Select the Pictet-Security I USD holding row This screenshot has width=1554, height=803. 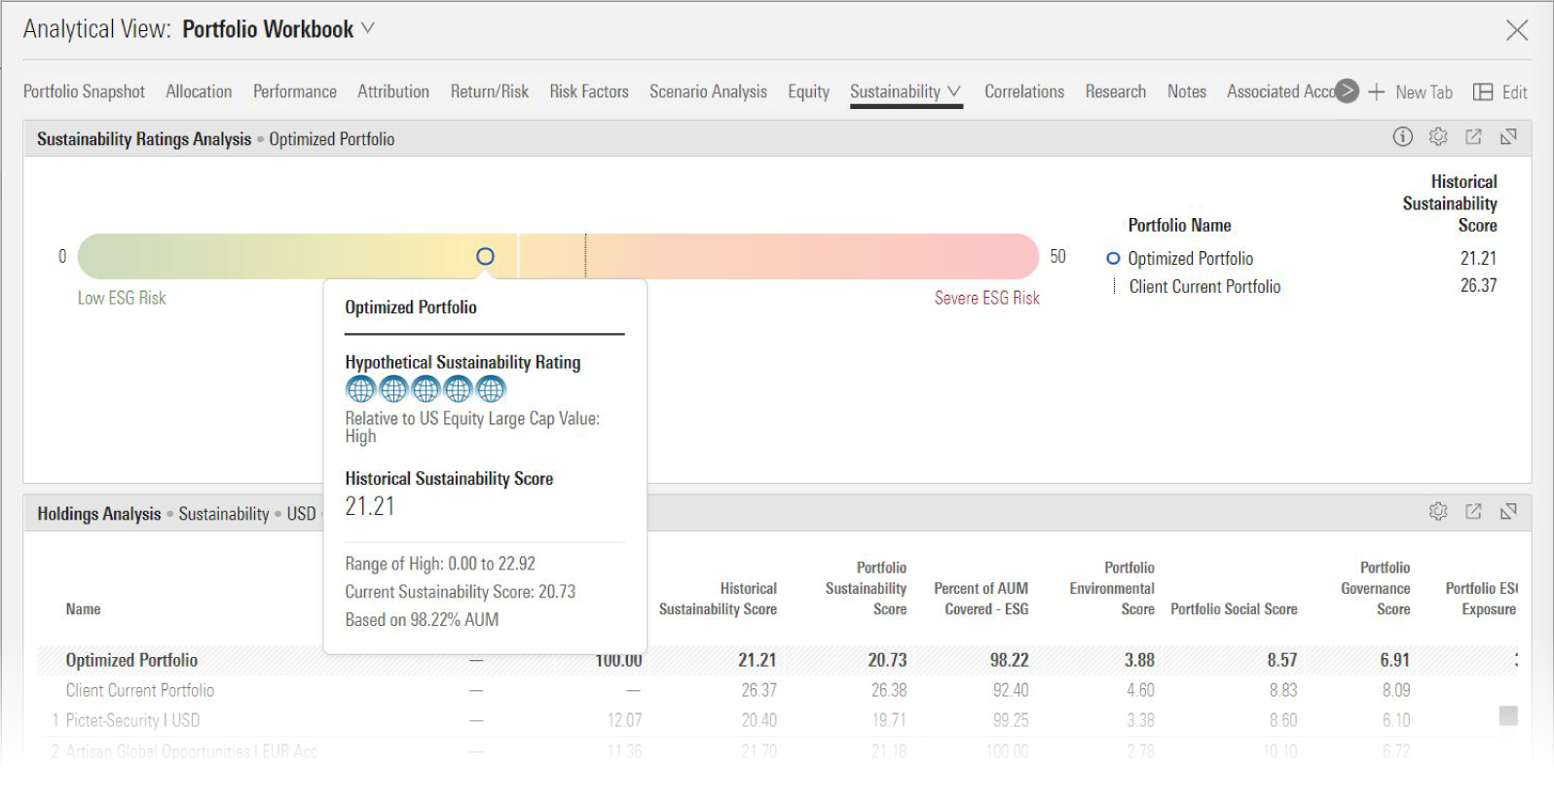coord(132,721)
